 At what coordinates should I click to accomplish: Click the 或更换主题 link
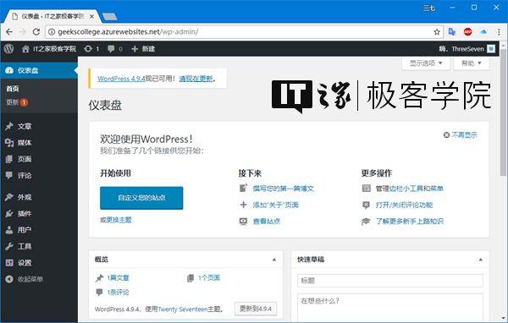coord(116,220)
